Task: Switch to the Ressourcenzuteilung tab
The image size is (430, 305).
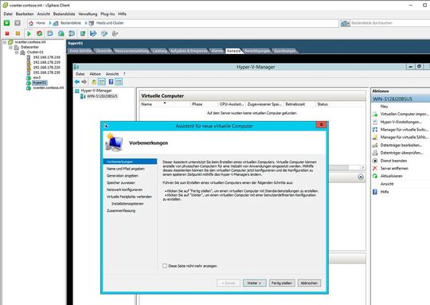Action: [131, 51]
